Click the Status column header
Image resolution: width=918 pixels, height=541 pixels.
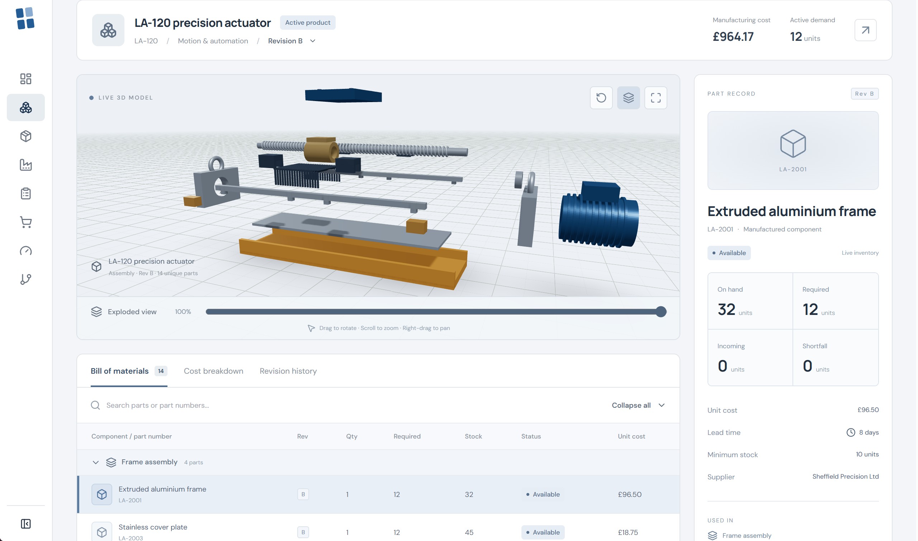[531, 436]
